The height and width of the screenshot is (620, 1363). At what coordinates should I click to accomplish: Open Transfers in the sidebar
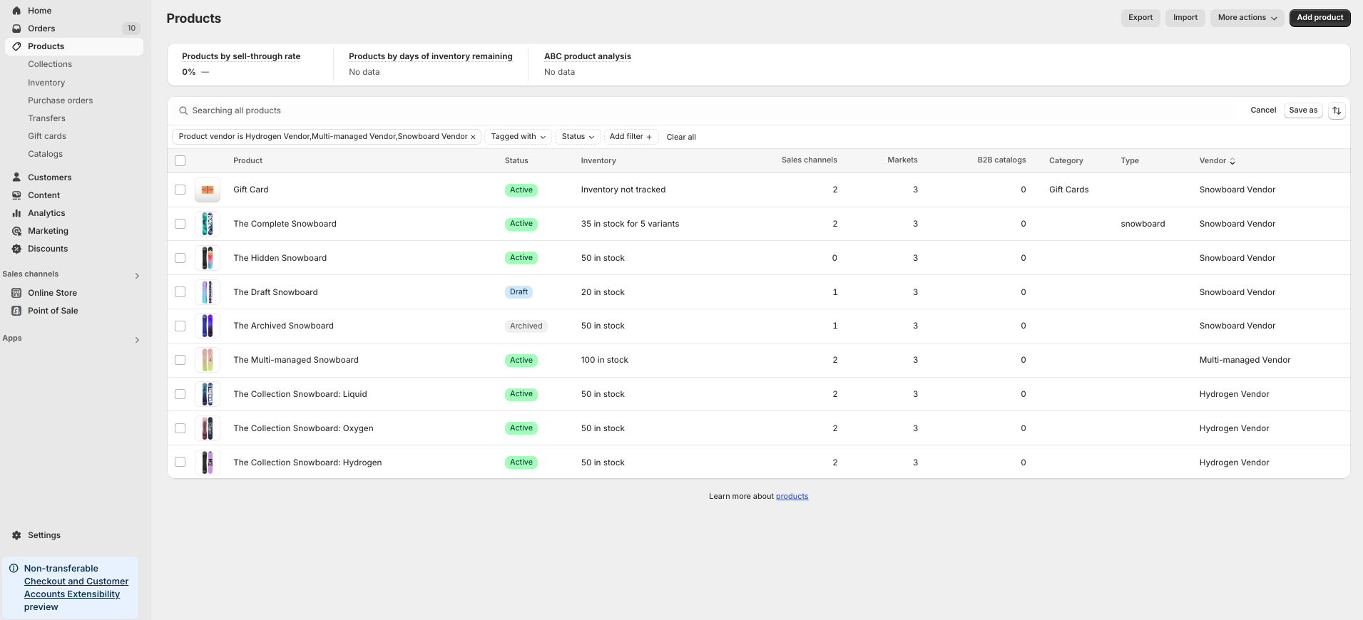(46, 118)
